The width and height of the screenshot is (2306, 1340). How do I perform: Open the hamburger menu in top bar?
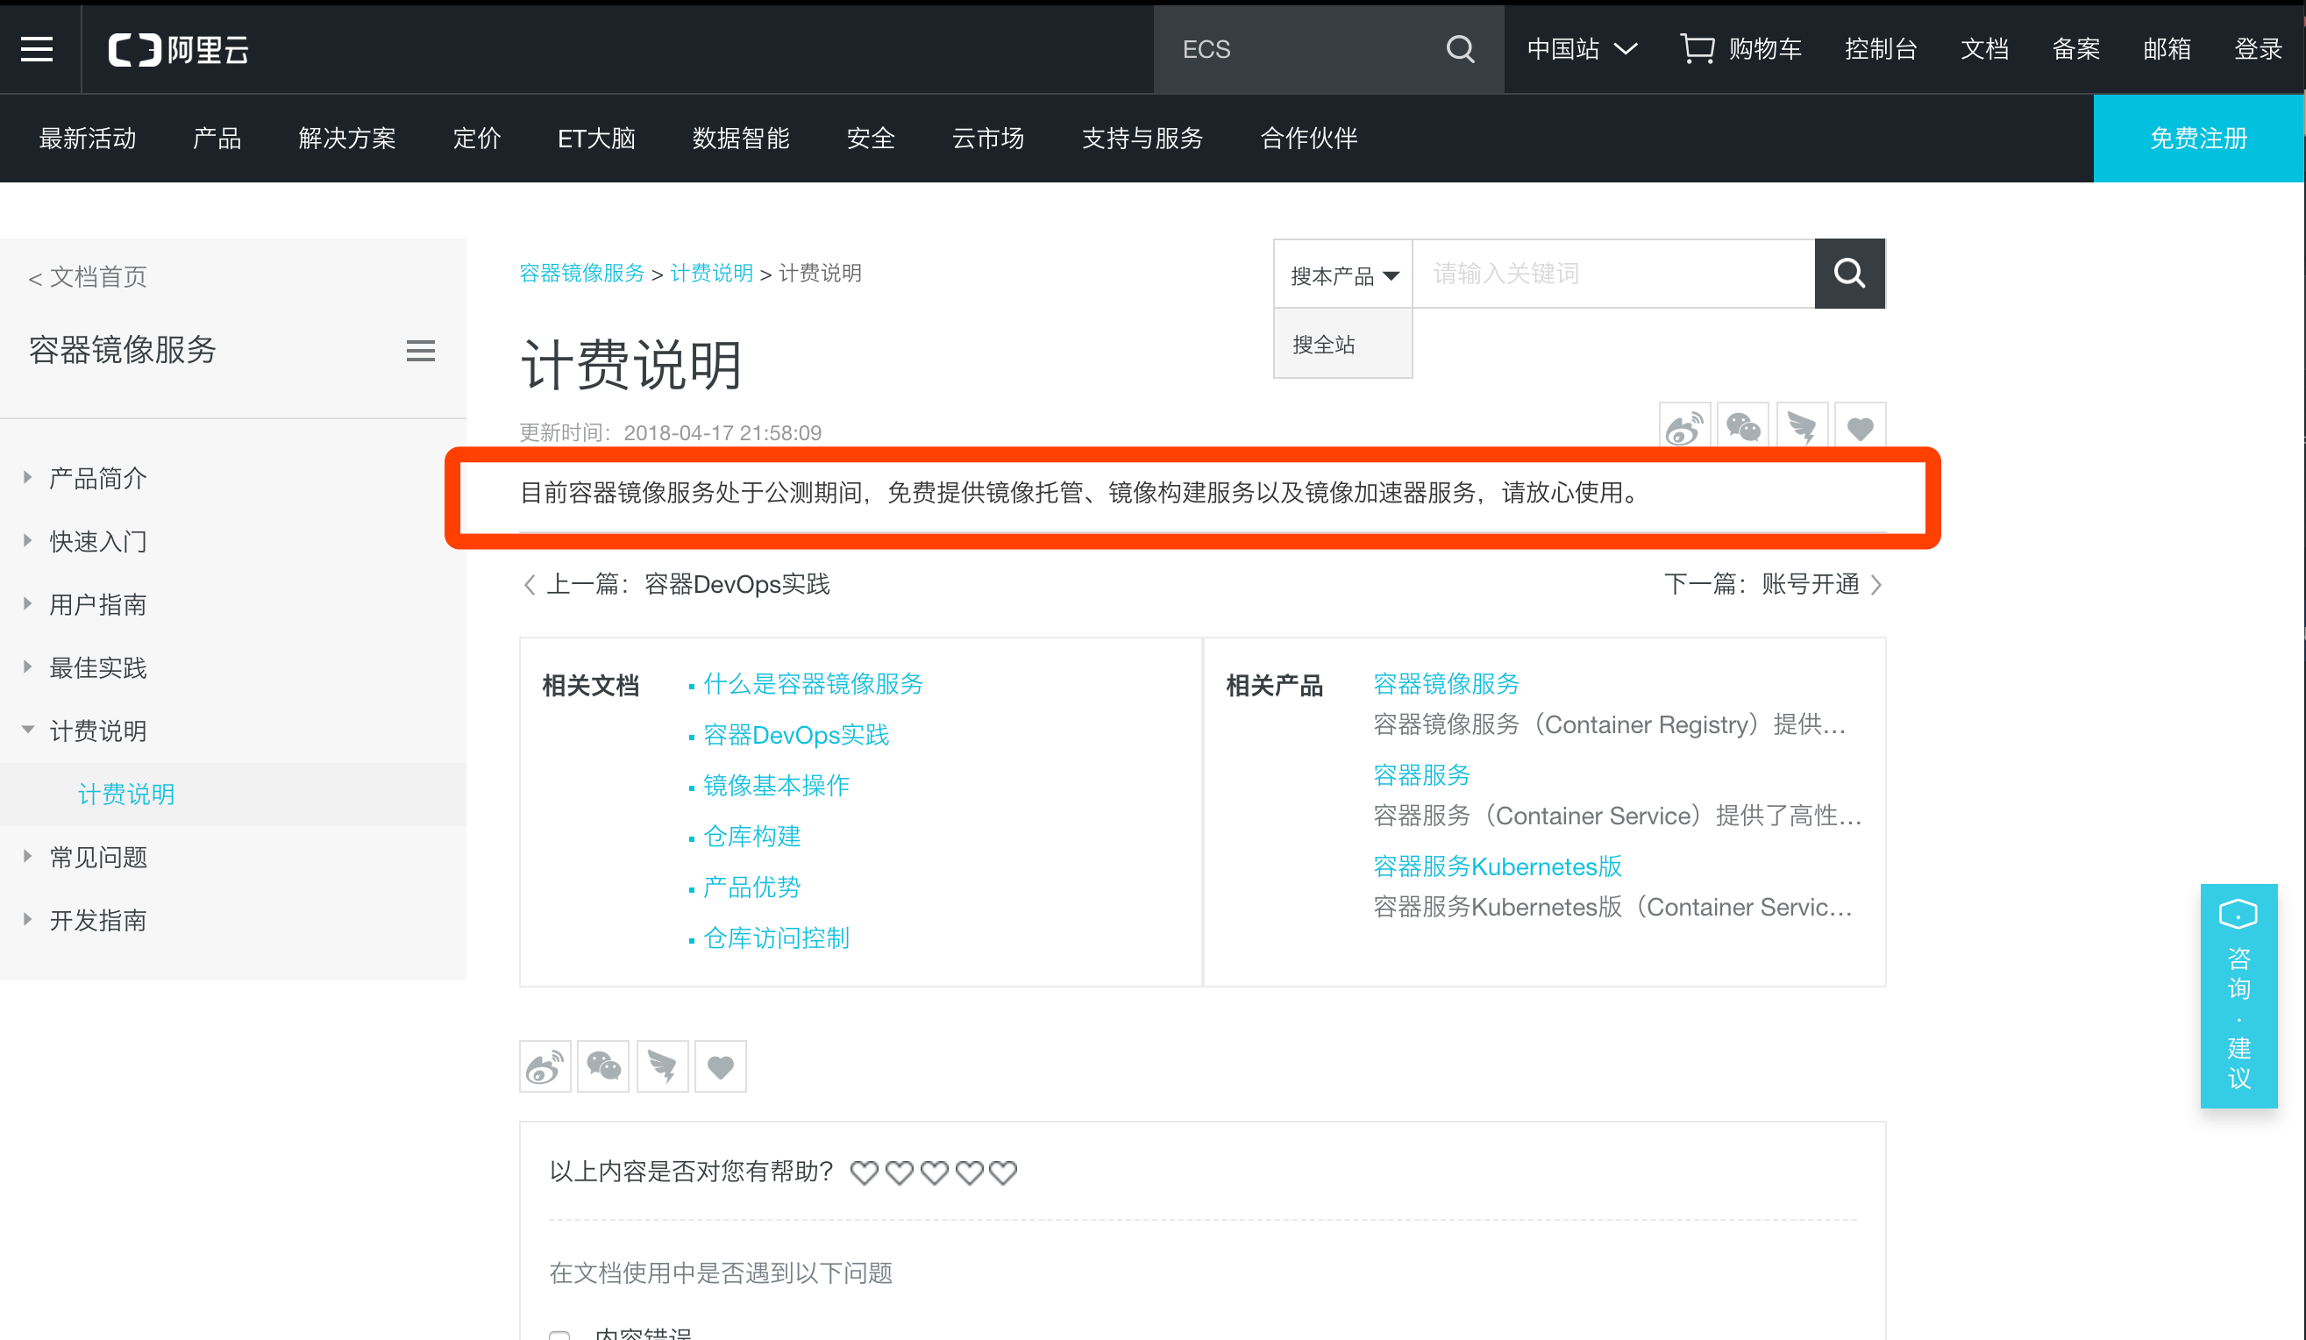click(37, 48)
